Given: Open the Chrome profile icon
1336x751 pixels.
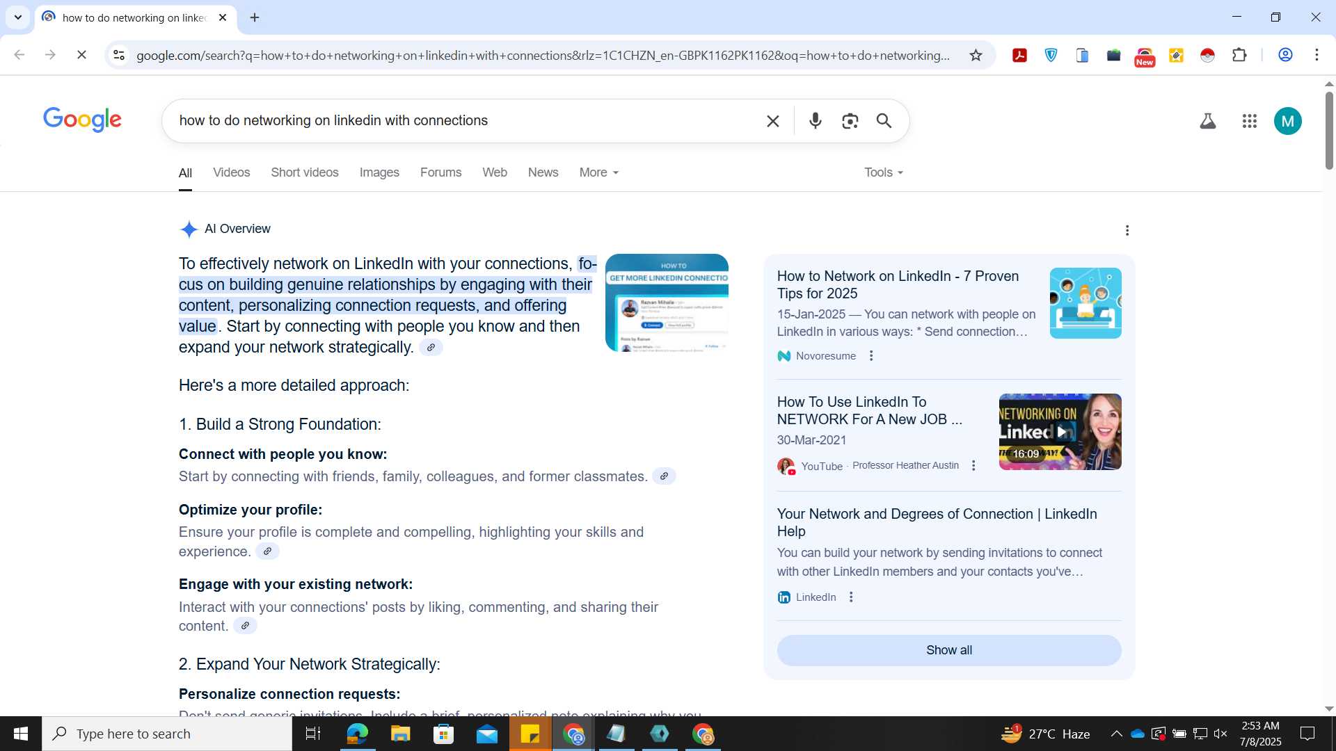Looking at the screenshot, I should pos(1285,55).
